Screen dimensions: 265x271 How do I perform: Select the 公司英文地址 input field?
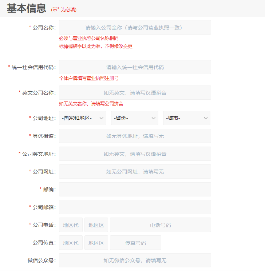[135, 154]
